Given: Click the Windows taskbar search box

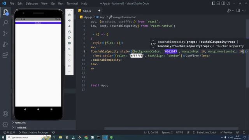Looking at the screenshot, I should (x=28, y=137).
